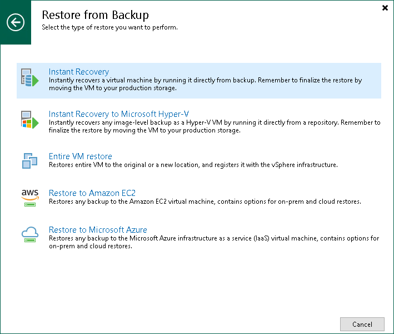394x334 pixels.
Task: Choose Restore to Microsoft Azure
Action: click(98, 230)
